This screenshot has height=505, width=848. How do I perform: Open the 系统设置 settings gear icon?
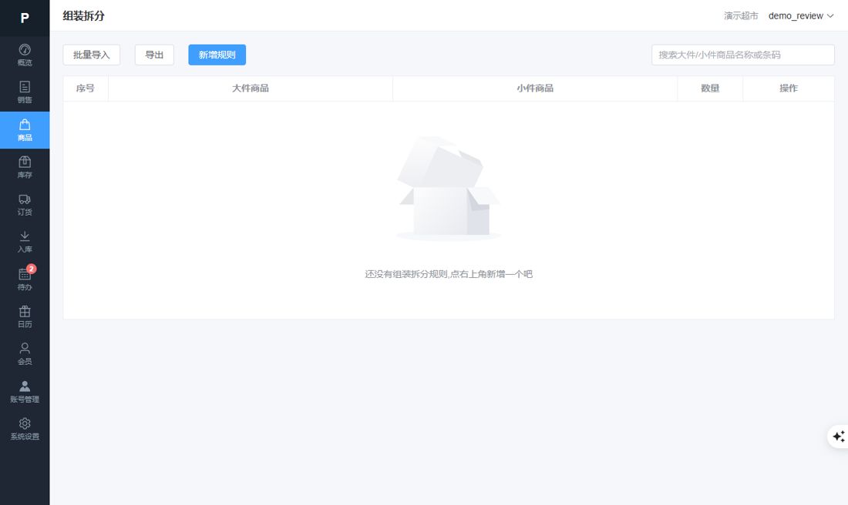pyautogui.click(x=25, y=429)
